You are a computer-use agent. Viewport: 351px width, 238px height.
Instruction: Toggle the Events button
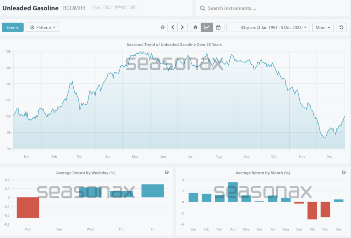13,27
